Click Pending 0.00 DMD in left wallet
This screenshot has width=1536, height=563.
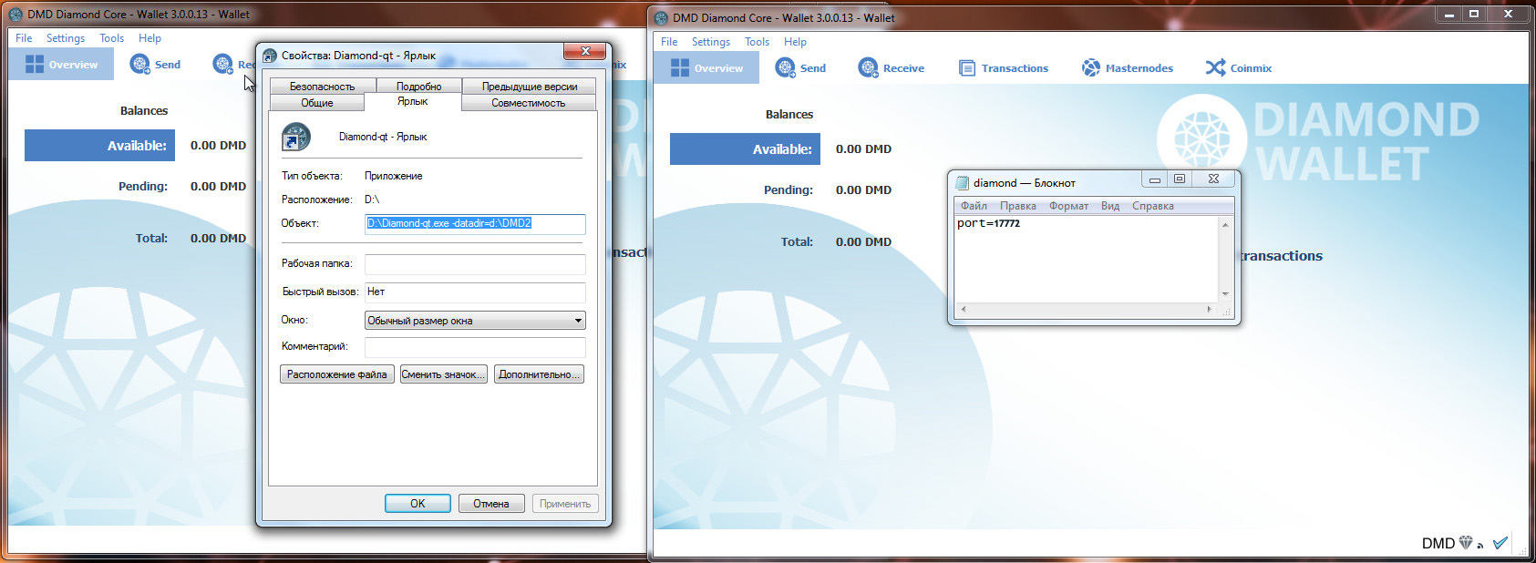(x=218, y=187)
